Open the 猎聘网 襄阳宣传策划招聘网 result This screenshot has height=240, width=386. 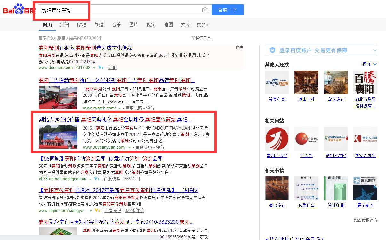[118, 190]
